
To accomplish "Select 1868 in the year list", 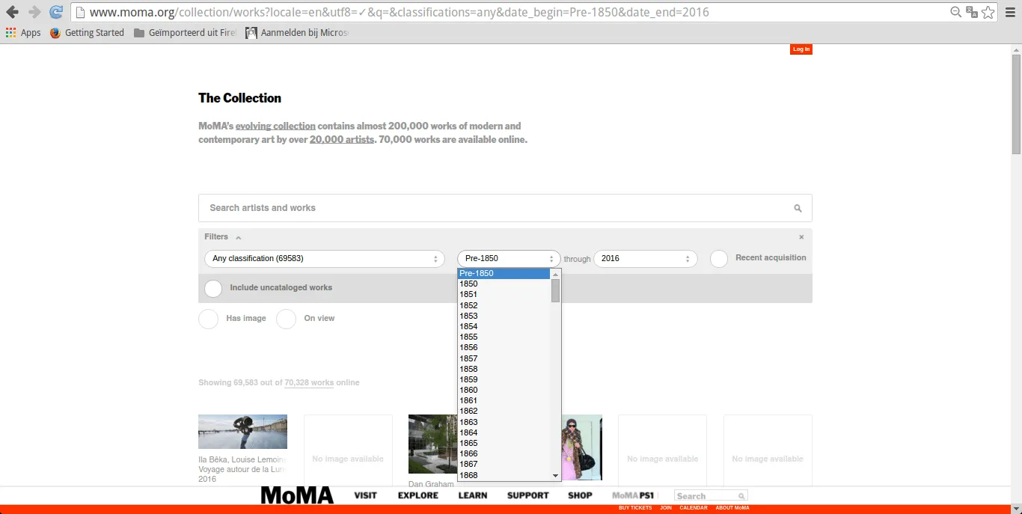I will (504, 475).
